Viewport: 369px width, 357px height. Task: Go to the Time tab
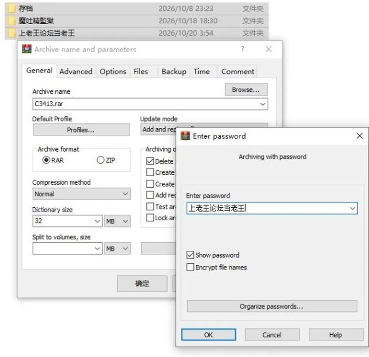tap(202, 71)
